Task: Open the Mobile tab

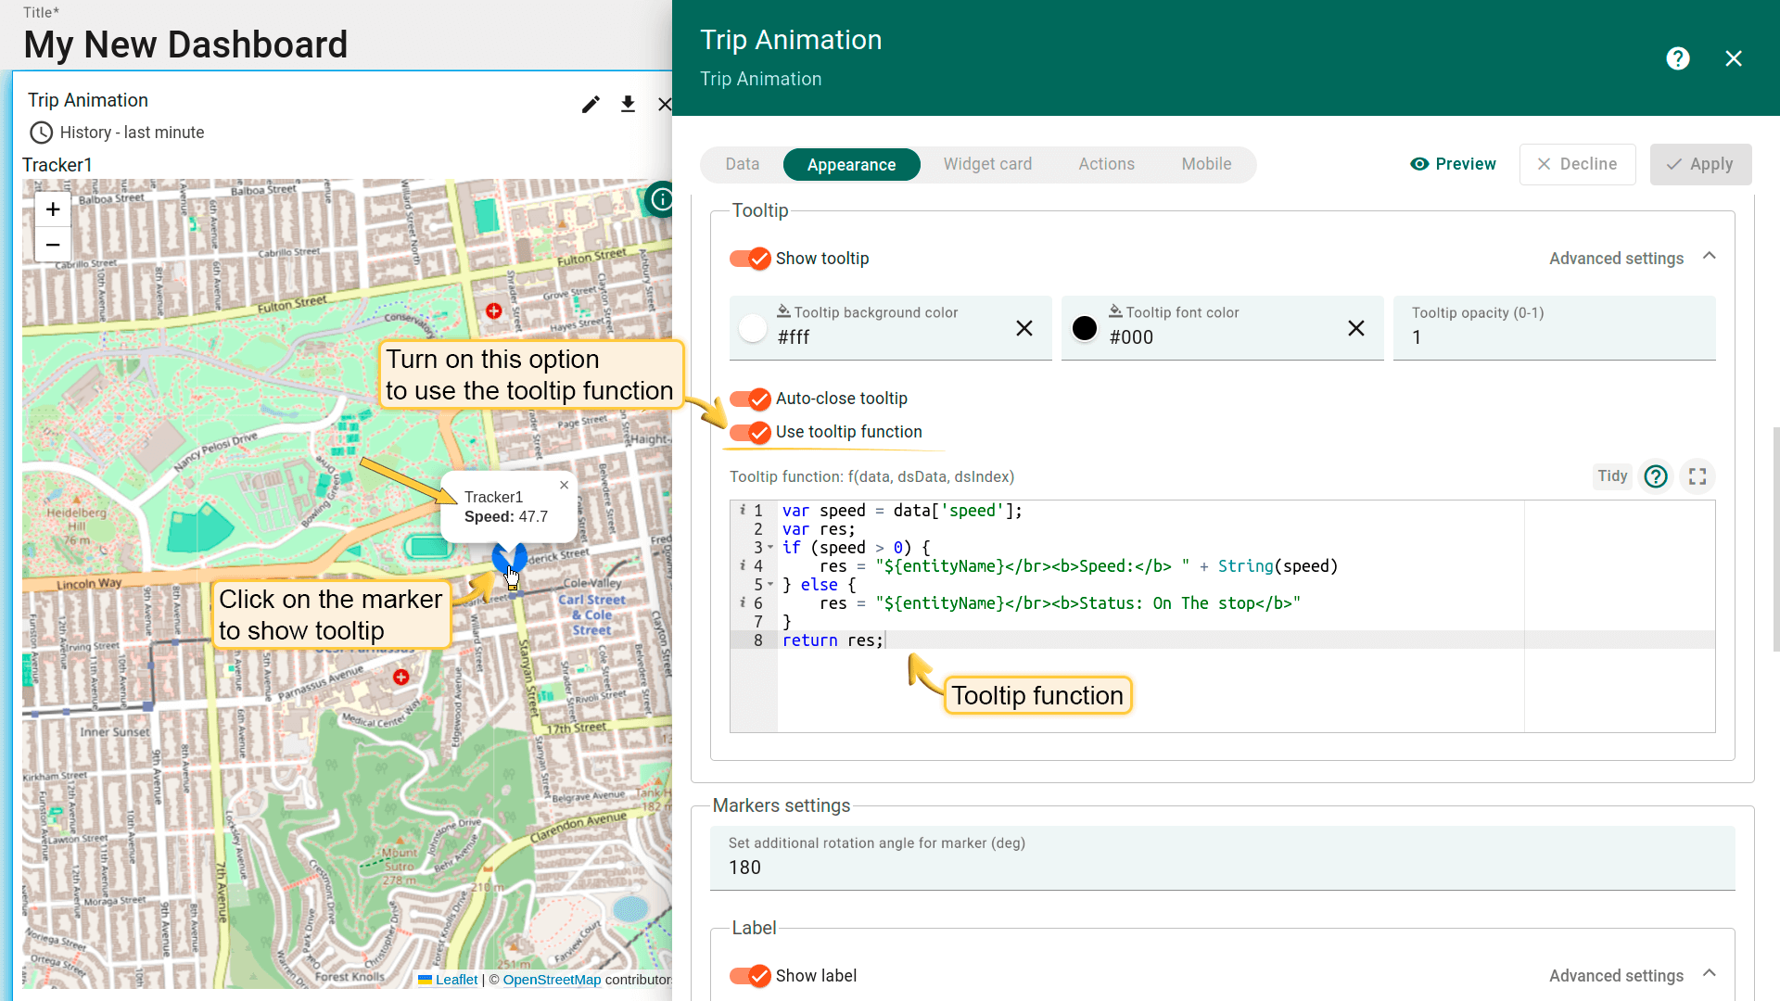Action: click(1206, 164)
